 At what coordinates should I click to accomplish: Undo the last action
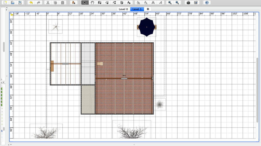click(31, 3)
